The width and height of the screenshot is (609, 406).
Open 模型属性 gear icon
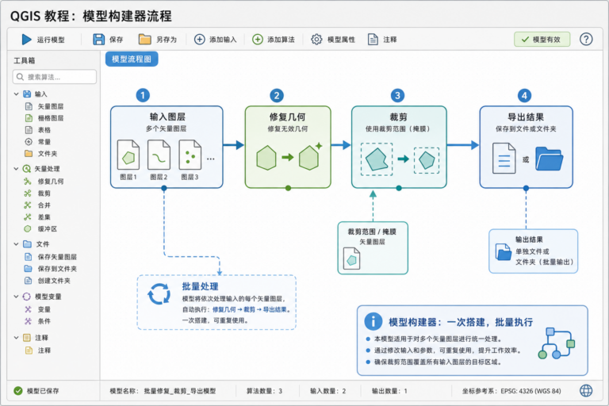tap(316, 39)
